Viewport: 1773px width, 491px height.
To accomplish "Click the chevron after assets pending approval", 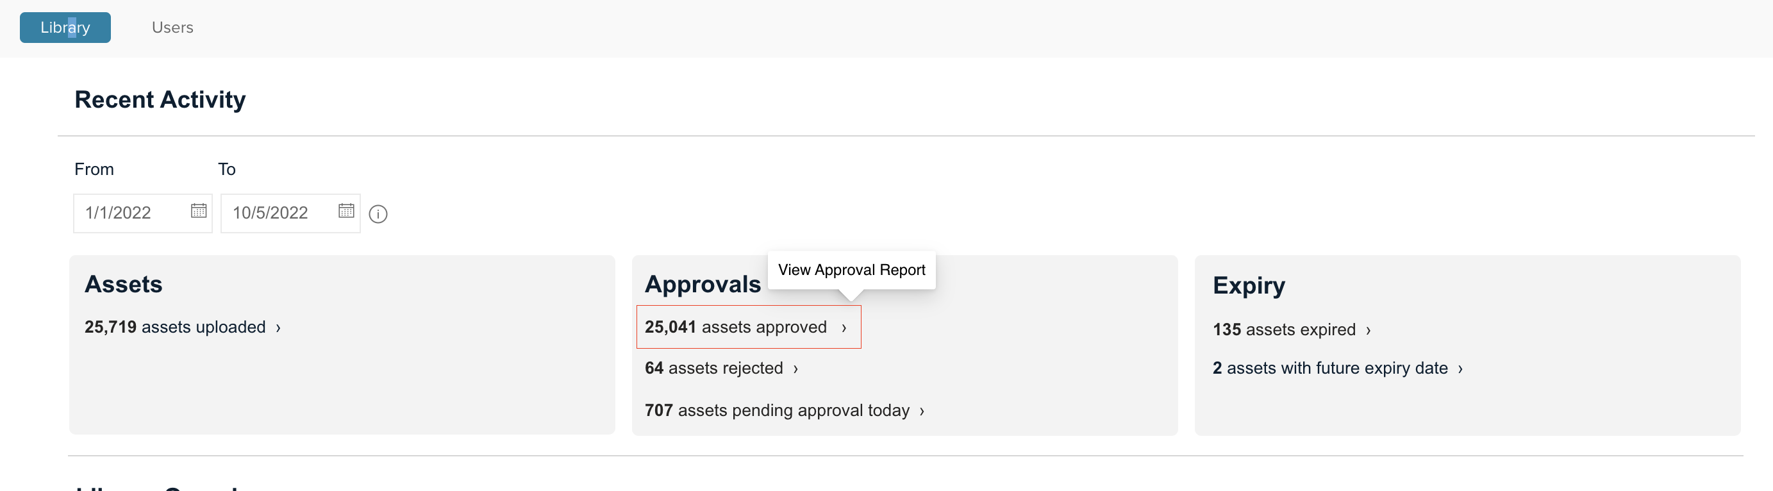I will click(922, 412).
